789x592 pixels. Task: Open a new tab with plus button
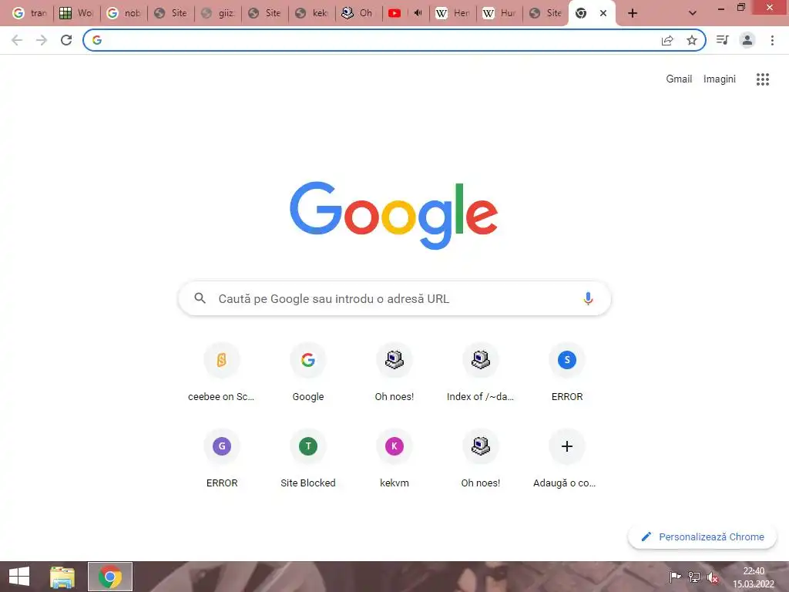(x=633, y=13)
